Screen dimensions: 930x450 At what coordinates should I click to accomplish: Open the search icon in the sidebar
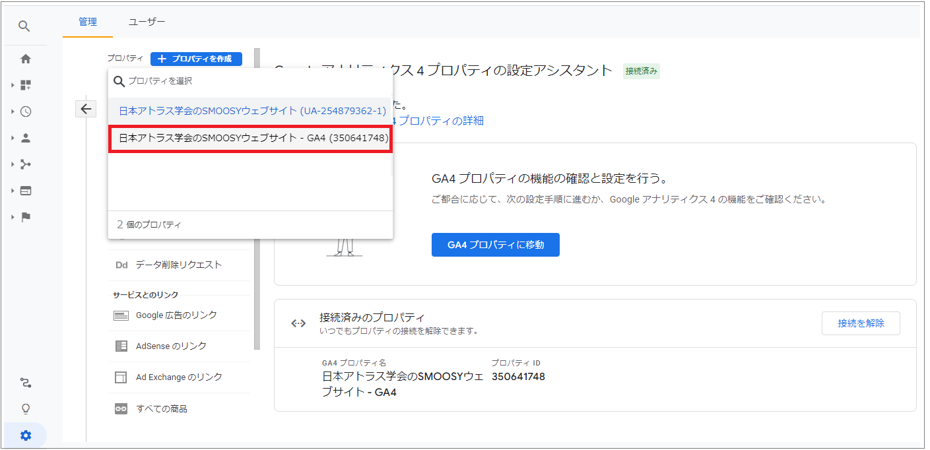[x=24, y=26]
